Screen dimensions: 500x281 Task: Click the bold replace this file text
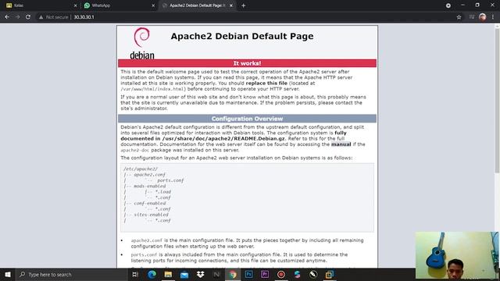click(x=266, y=84)
